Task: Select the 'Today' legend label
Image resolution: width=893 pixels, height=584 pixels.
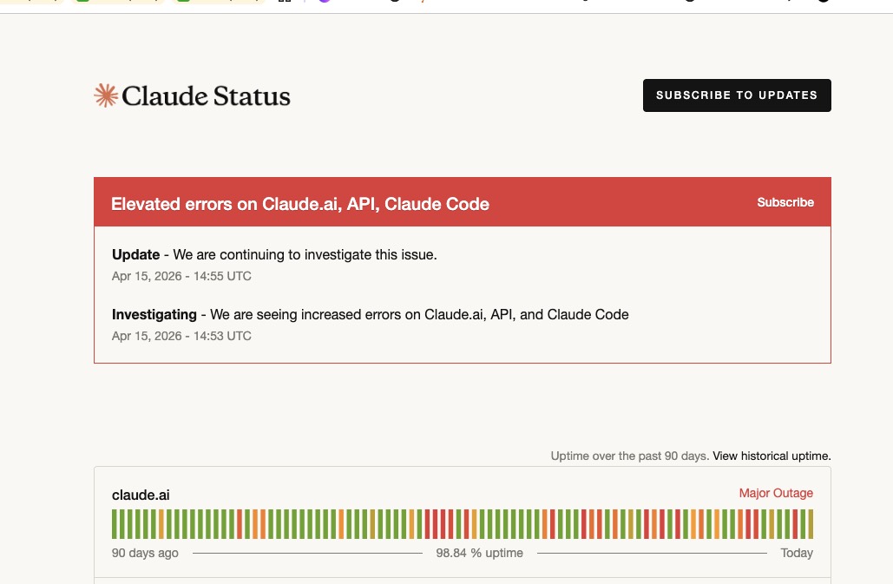Action: (796, 553)
